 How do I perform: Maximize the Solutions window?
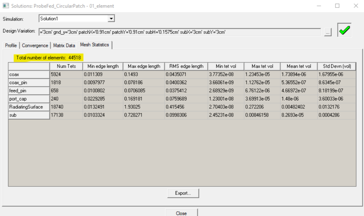pos(337,6)
